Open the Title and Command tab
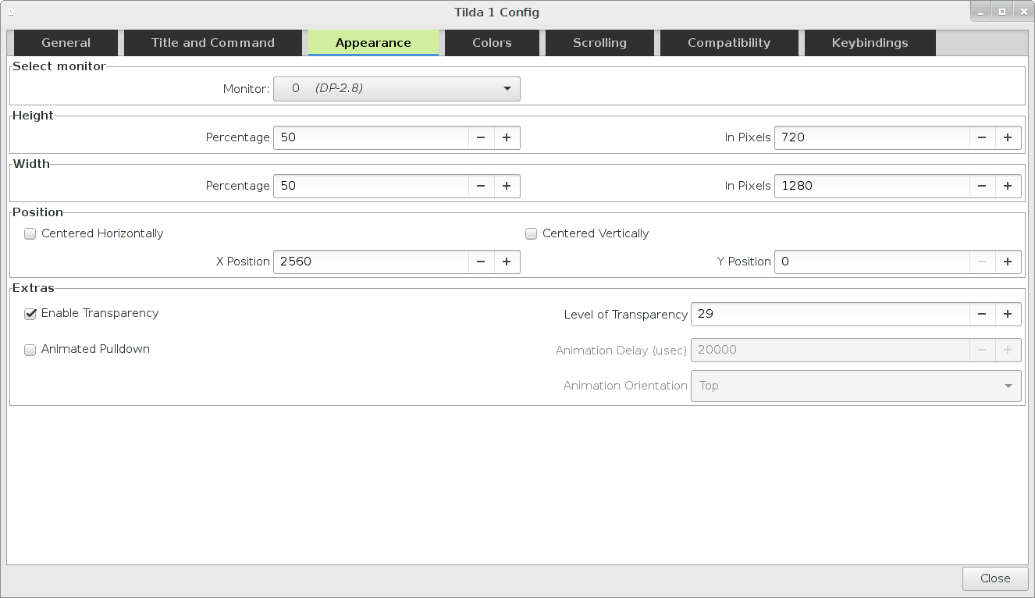The image size is (1035, 598). pos(213,43)
